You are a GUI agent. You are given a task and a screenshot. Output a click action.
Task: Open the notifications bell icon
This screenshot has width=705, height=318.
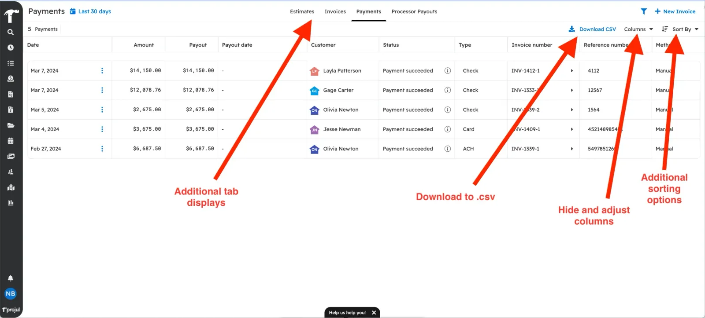pyautogui.click(x=11, y=278)
